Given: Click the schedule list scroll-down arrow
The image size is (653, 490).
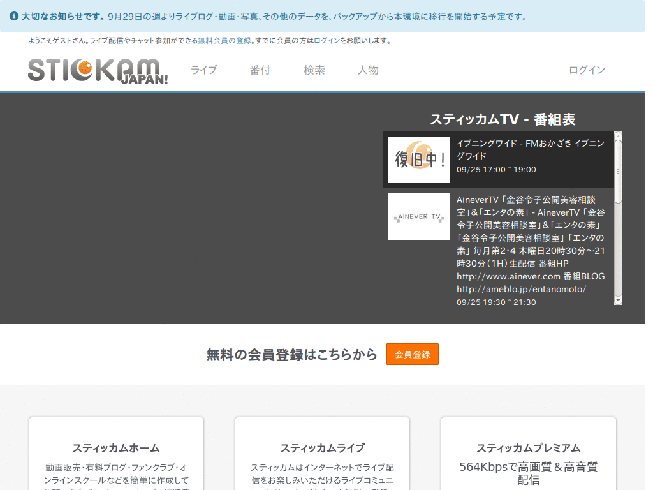Looking at the screenshot, I should 618,301.
